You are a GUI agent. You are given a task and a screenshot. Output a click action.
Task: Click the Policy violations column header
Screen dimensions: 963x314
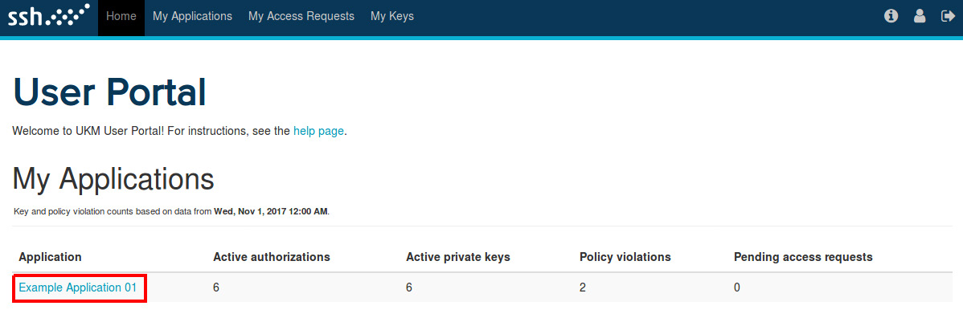coord(625,257)
